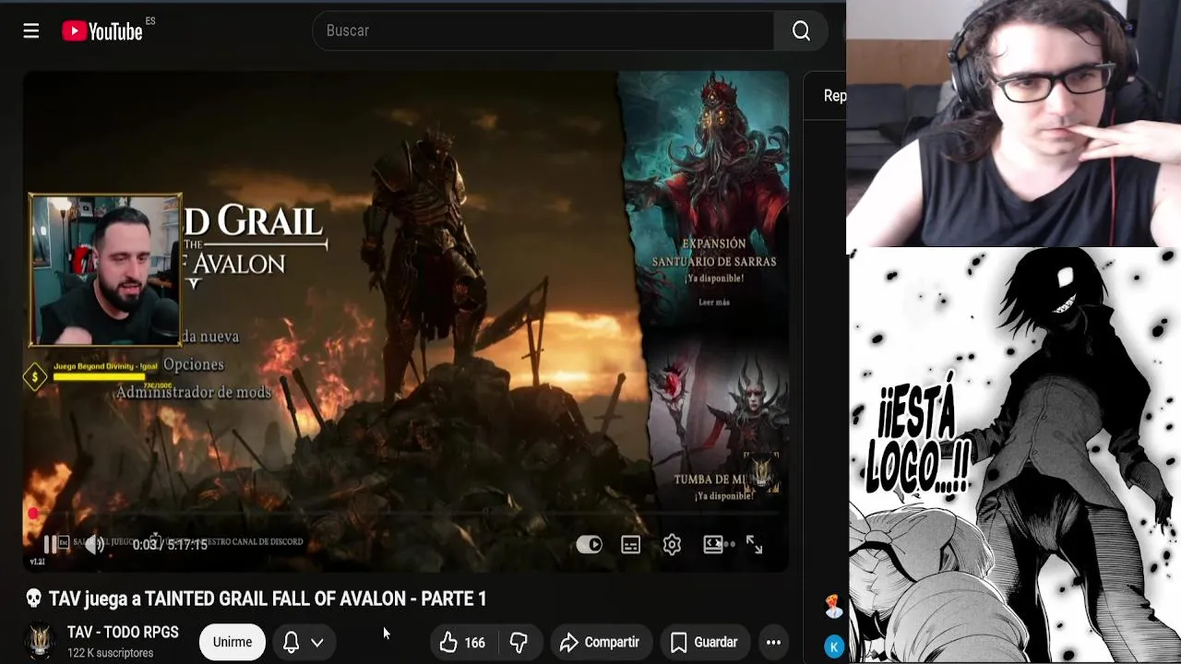Save the video with Guardar button
1181x664 pixels.
(704, 642)
